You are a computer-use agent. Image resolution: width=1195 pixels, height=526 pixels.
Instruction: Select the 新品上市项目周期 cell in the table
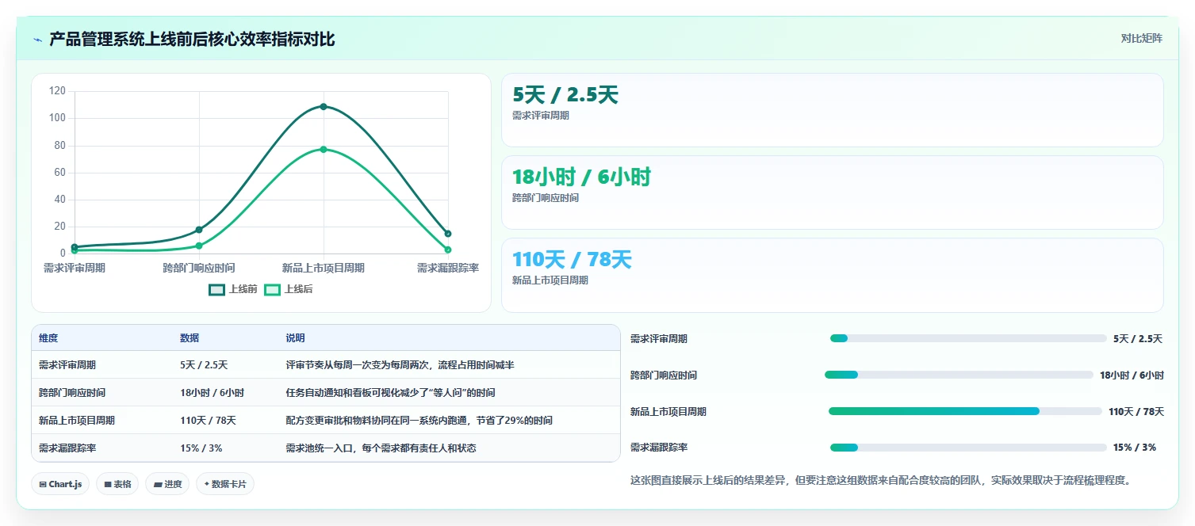pyautogui.click(x=77, y=421)
